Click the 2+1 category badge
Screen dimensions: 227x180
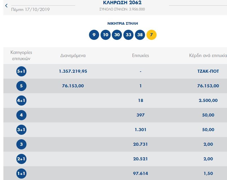click(21, 159)
